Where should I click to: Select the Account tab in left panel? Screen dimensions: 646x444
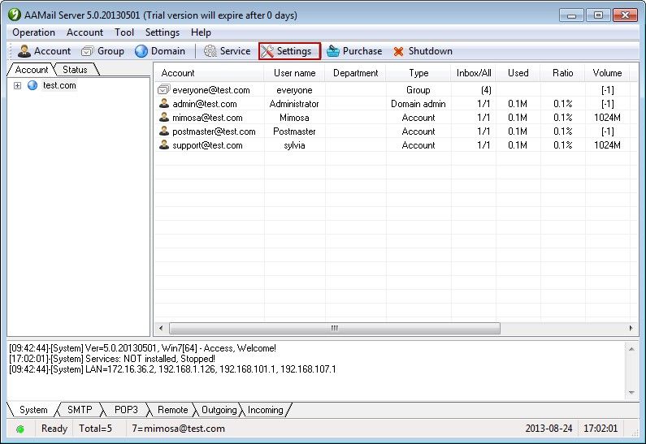(32, 70)
